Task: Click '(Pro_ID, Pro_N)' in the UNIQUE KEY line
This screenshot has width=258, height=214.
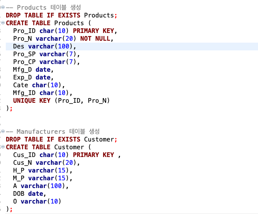Action: tap(82, 100)
